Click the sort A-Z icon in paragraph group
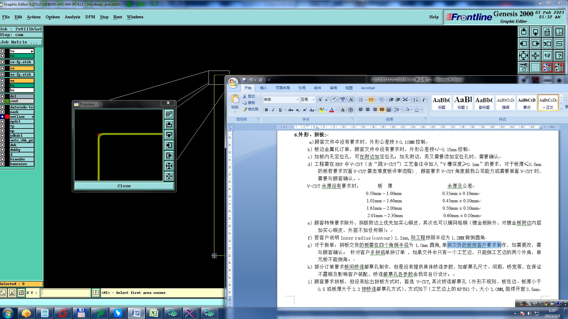This screenshot has height=319, width=568. click(415, 100)
